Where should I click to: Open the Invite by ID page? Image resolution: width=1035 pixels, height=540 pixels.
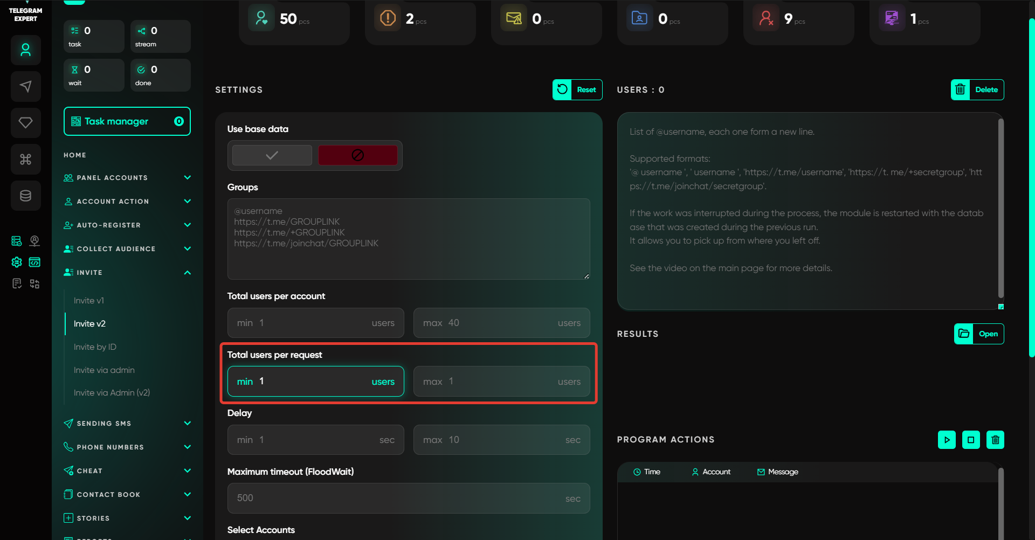pos(95,347)
